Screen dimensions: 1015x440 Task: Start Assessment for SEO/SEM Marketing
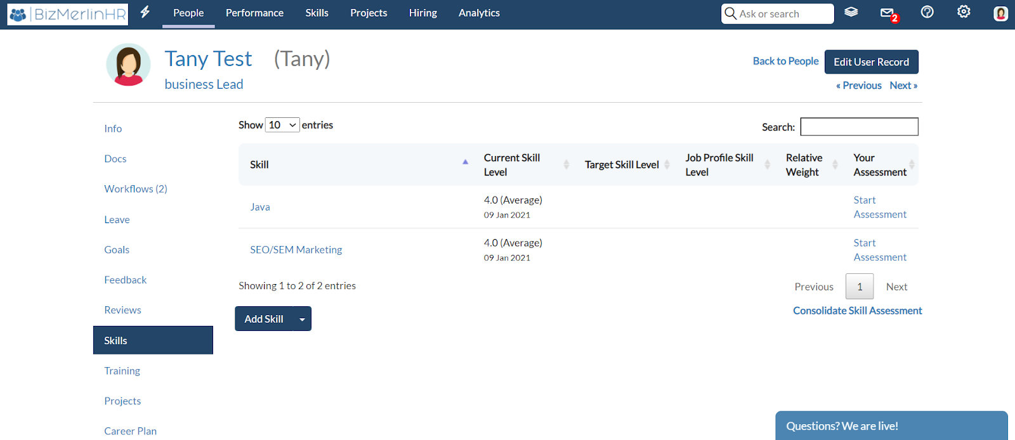[880, 250]
